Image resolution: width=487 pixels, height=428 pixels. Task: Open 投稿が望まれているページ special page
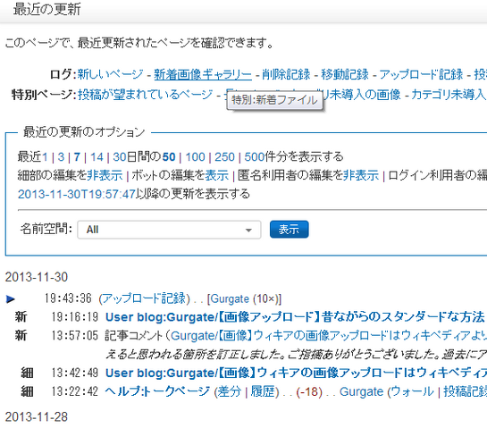pyautogui.click(x=145, y=95)
